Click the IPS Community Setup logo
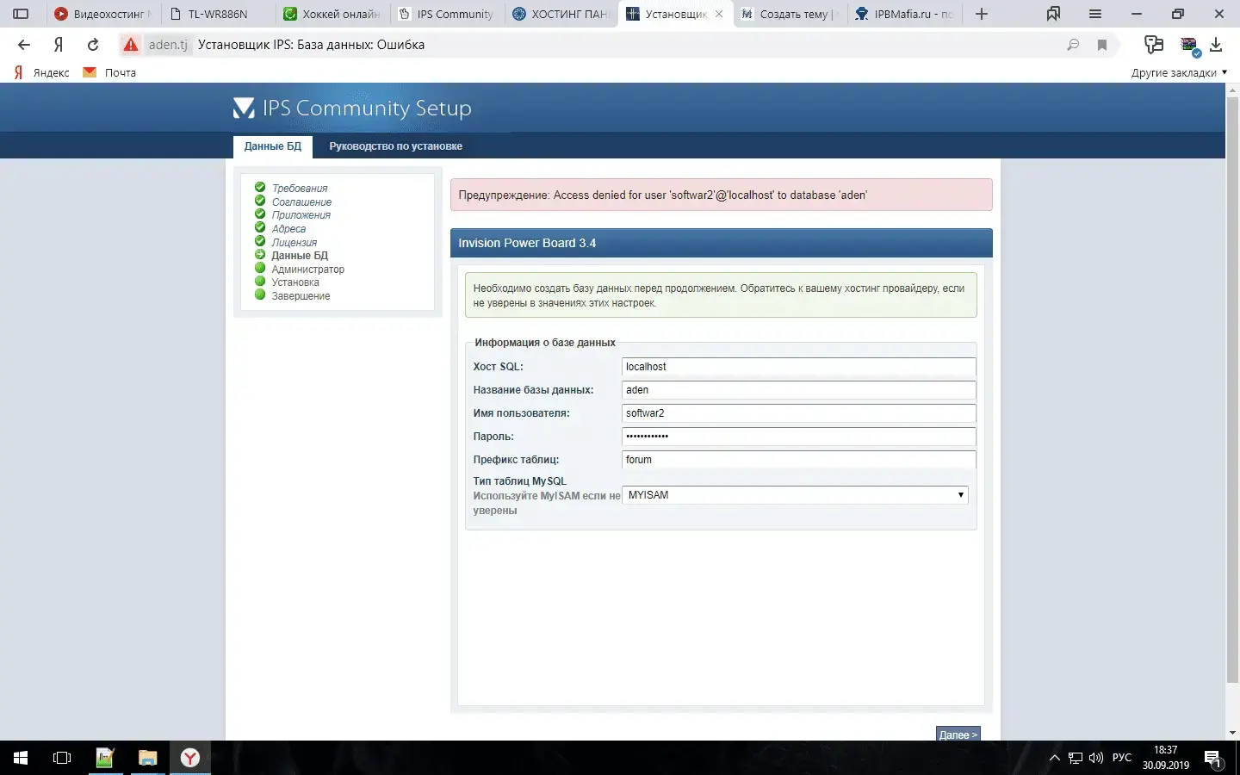Screen dimensions: 1240x775 (x=352, y=108)
